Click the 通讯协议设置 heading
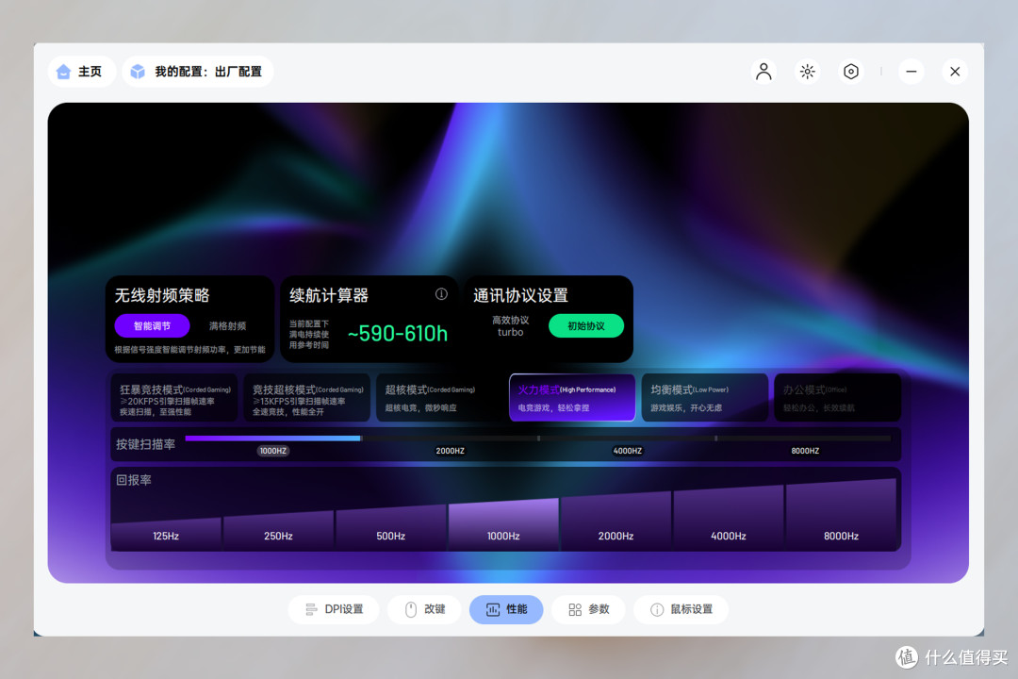 click(520, 295)
